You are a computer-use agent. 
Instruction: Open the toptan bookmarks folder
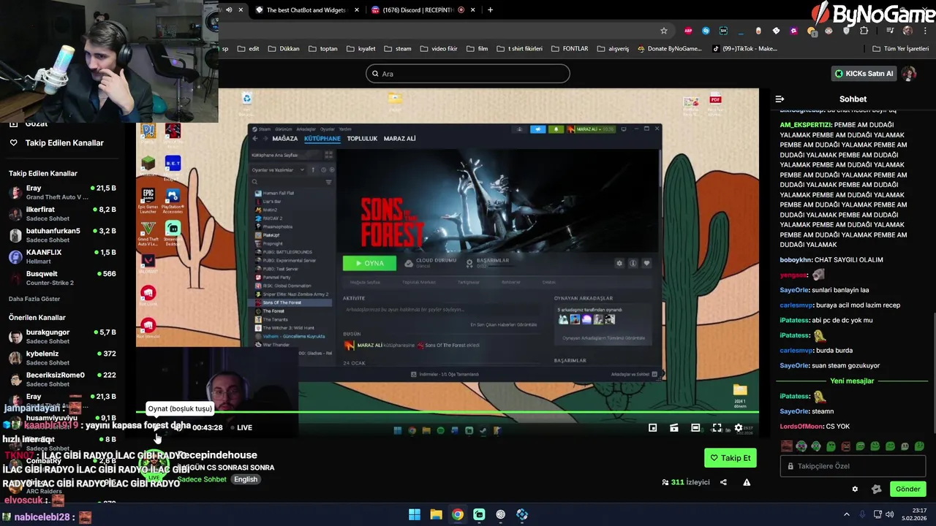[x=323, y=49]
